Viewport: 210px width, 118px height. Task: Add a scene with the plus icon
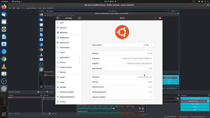(x=10, y=114)
